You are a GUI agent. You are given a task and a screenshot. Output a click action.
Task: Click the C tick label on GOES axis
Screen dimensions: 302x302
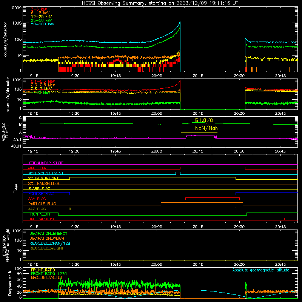[20, 118]
